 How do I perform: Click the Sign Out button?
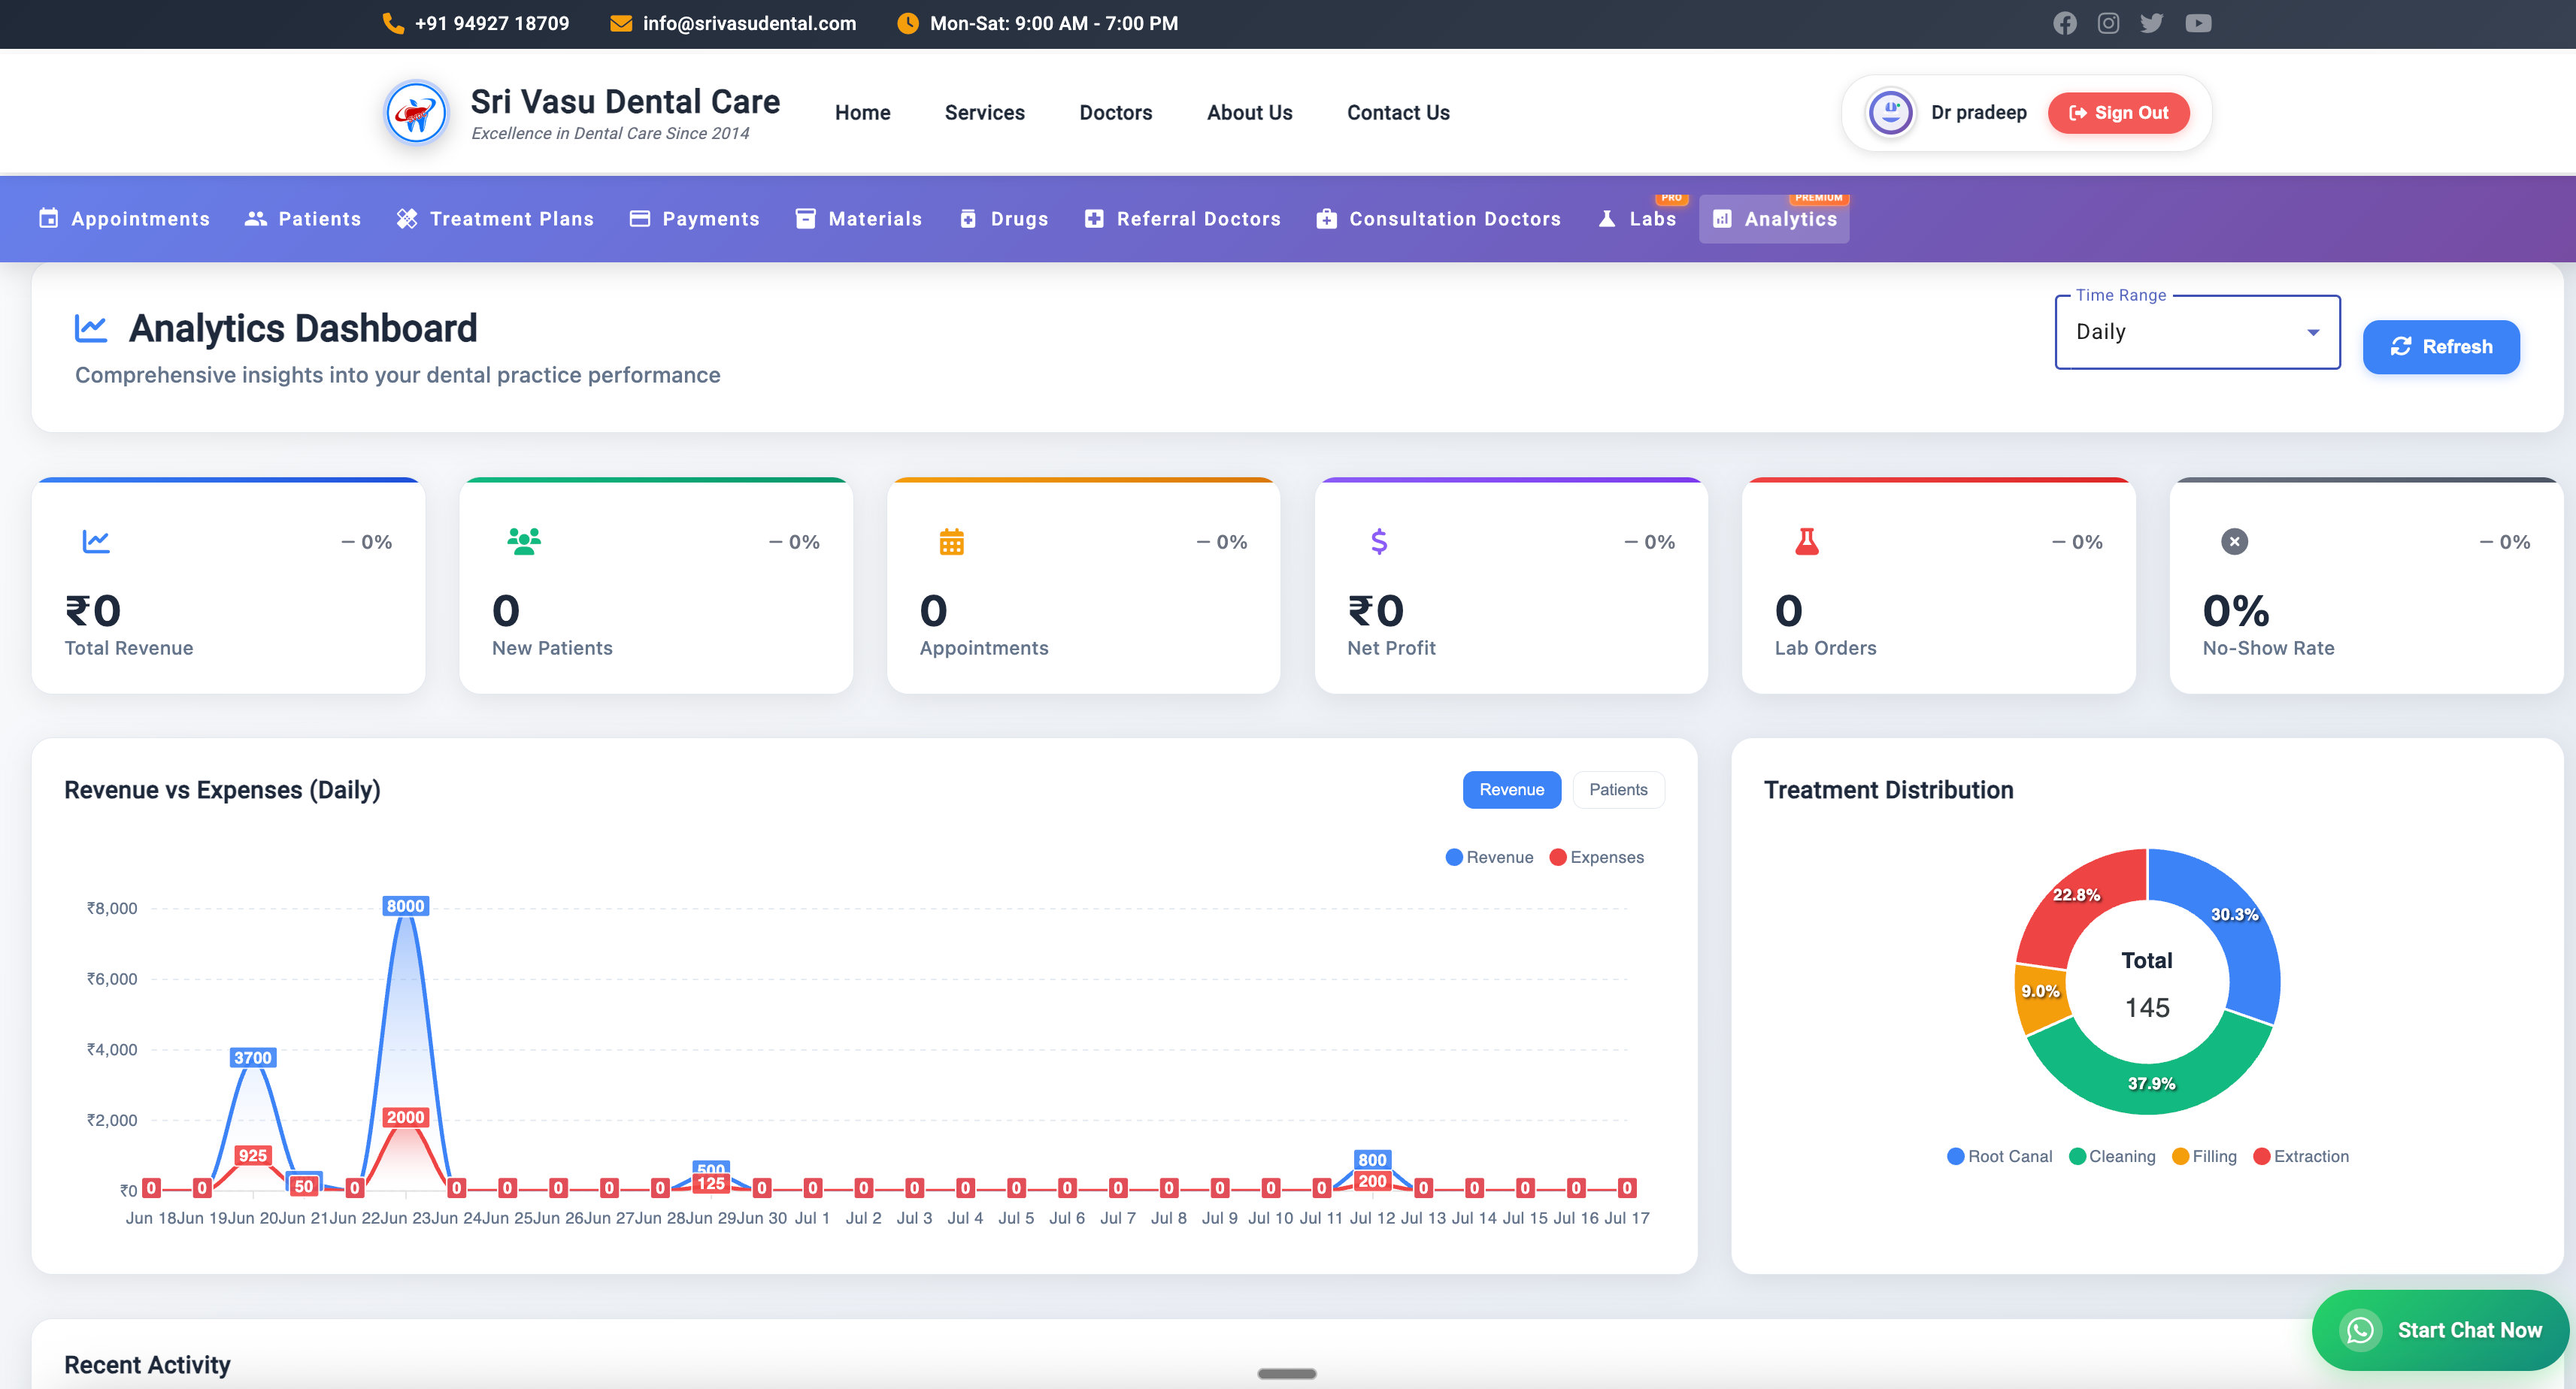coord(2117,113)
